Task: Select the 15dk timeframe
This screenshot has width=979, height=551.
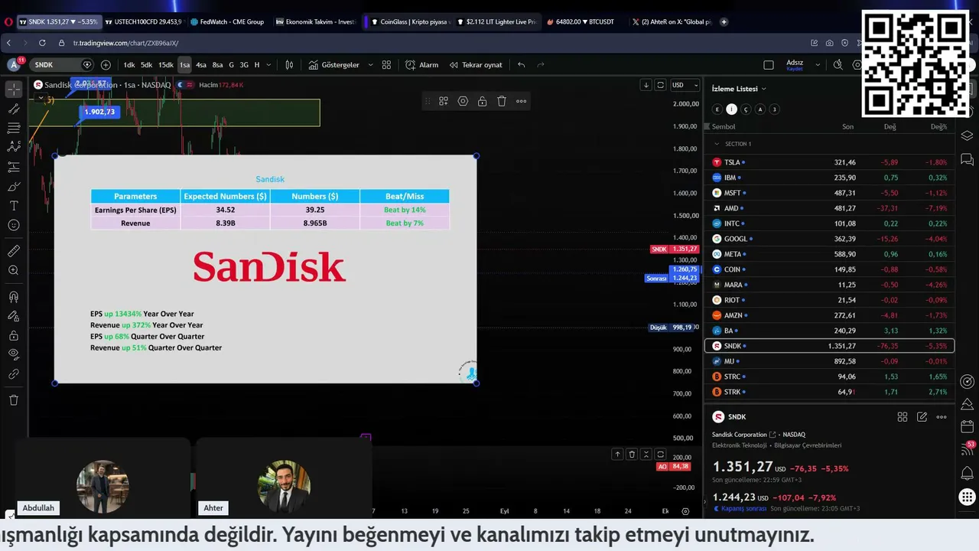Action: (x=165, y=65)
